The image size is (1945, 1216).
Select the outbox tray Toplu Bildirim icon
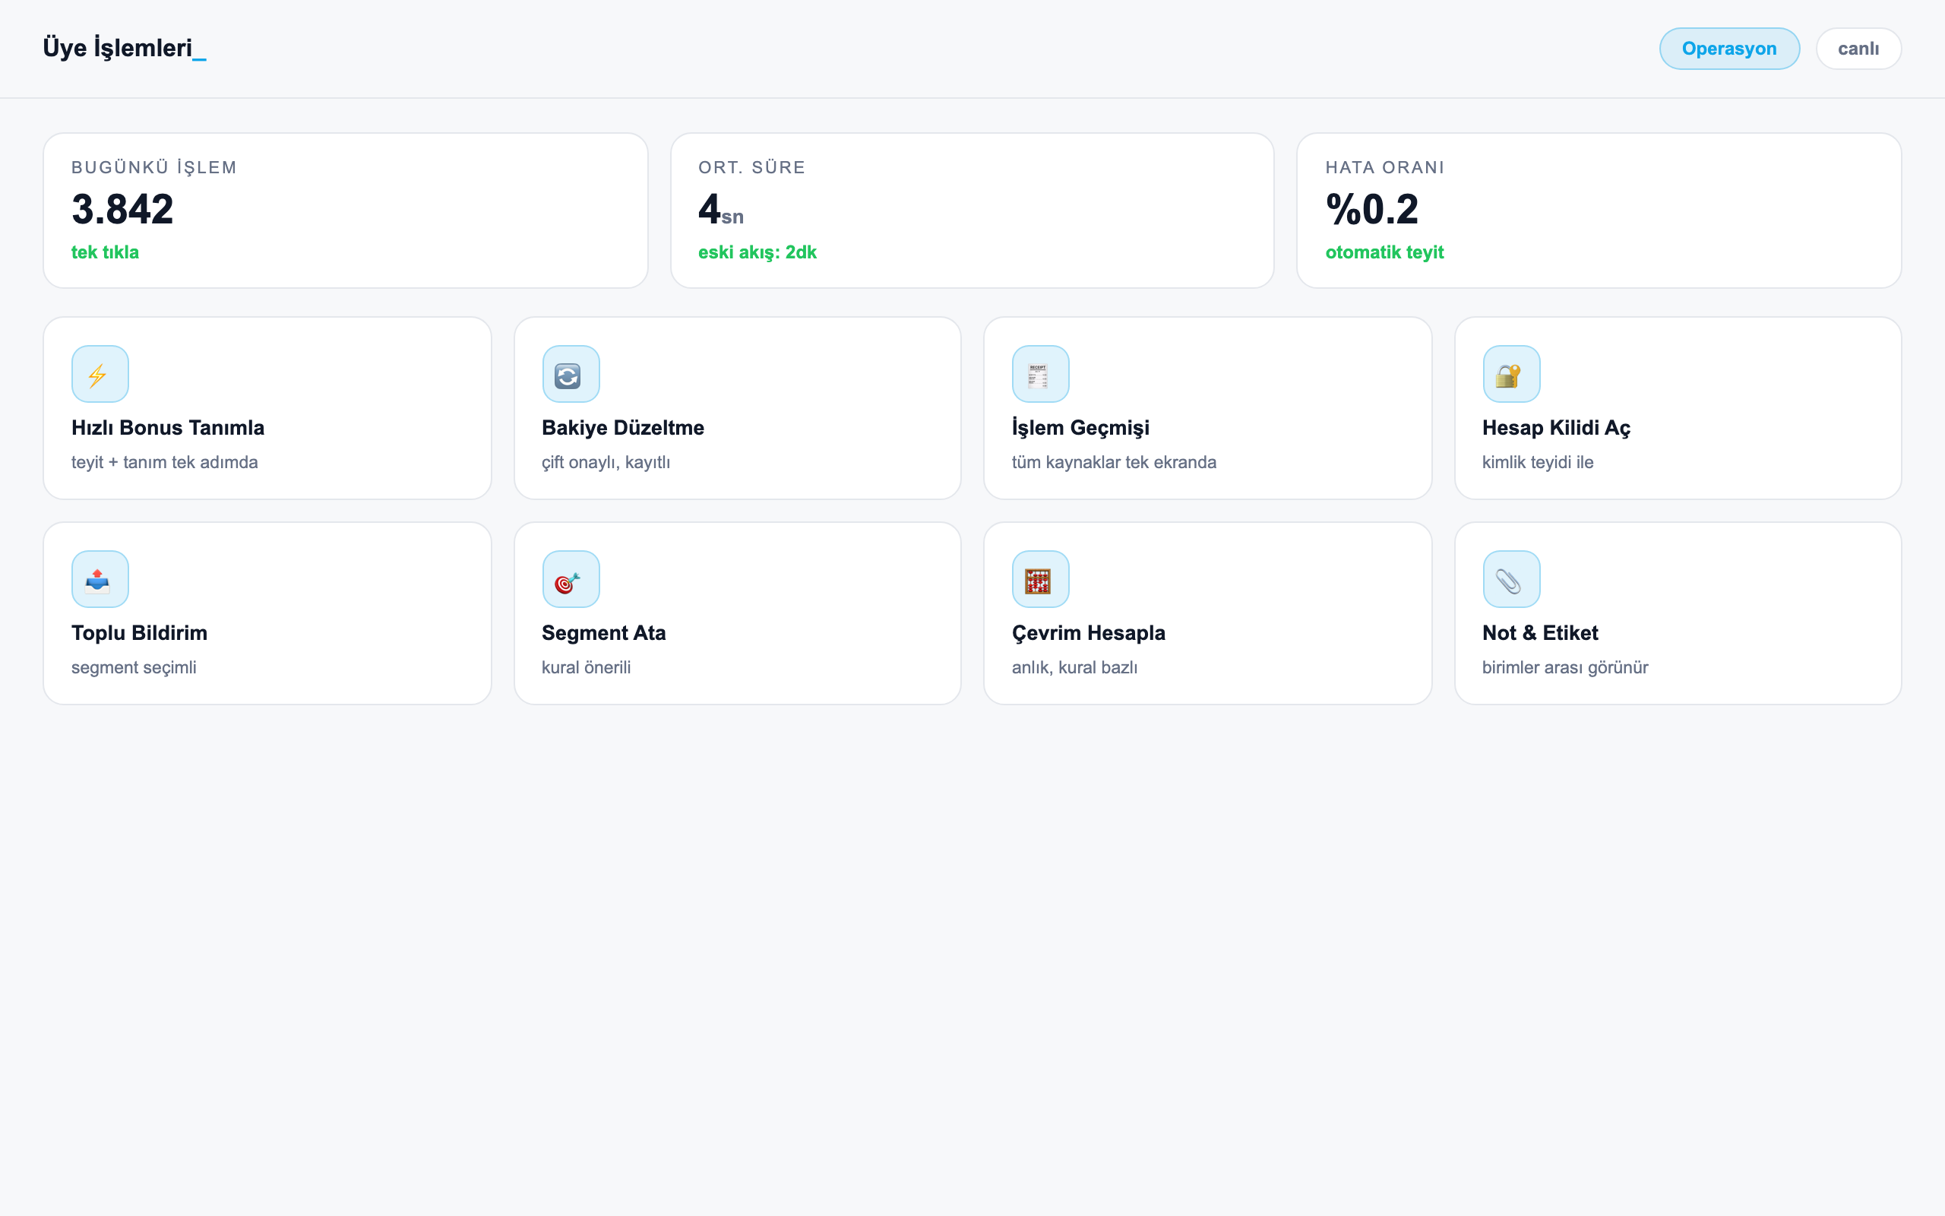tap(100, 579)
